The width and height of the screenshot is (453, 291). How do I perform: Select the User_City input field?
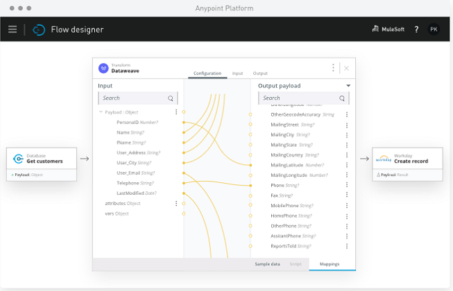point(134,163)
